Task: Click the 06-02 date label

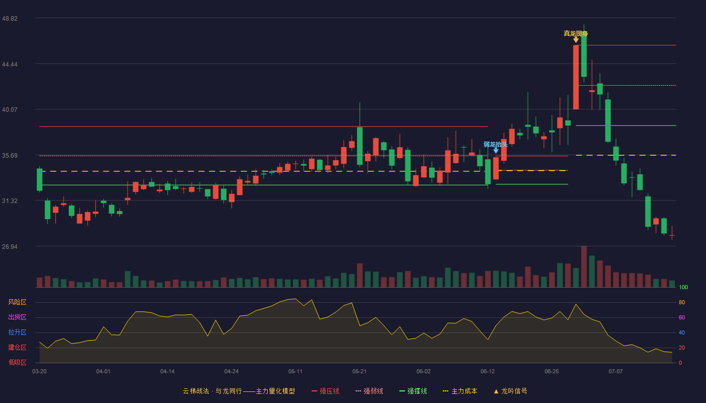Action: tap(424, 371)
